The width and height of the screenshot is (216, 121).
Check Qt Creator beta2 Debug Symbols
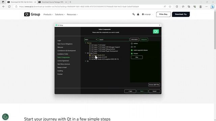pyautogui.click(x=90, y=49)
